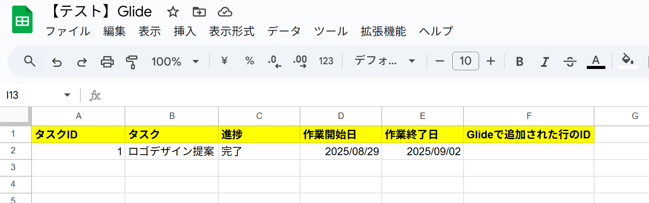Open the fill color bucket picker
The width and height of the screenshot is (649, 203).
pyautogui.click(x=628, y=61)
